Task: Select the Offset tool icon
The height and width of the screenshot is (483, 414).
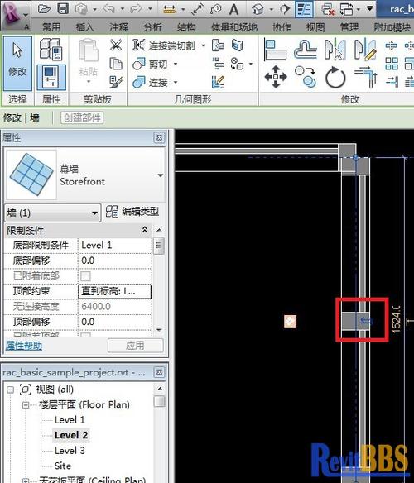Action: point(306,50)
